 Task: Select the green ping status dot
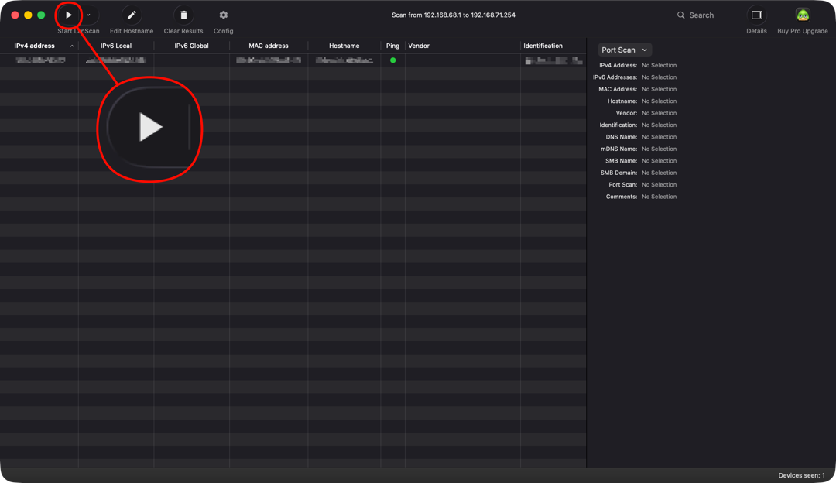pyautogui.click(x=393, y=60)
